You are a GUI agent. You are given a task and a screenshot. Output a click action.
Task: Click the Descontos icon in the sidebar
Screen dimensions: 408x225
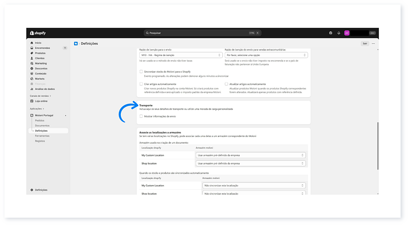point(32,68)
